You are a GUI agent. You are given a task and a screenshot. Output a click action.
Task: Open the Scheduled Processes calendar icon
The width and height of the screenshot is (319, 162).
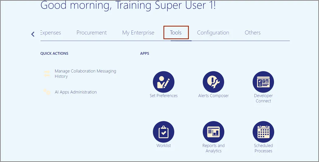pos(263,132)
